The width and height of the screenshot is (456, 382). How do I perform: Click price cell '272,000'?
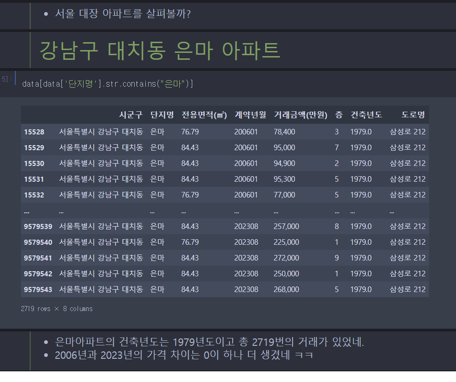pos(286,258)
